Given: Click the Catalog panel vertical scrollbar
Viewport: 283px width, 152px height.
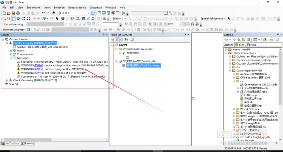Looking at the screenshot, I should click(280, 78).
